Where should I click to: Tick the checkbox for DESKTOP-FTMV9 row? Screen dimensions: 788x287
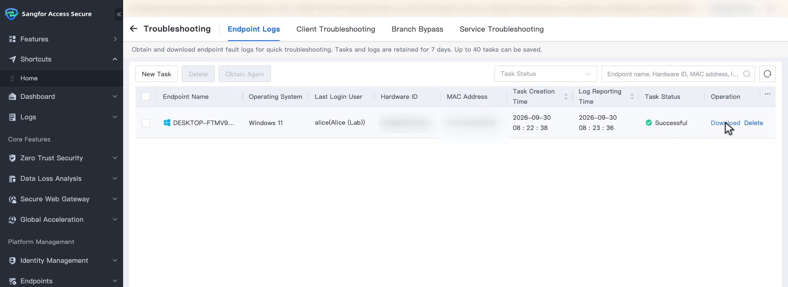coord(146,123)
